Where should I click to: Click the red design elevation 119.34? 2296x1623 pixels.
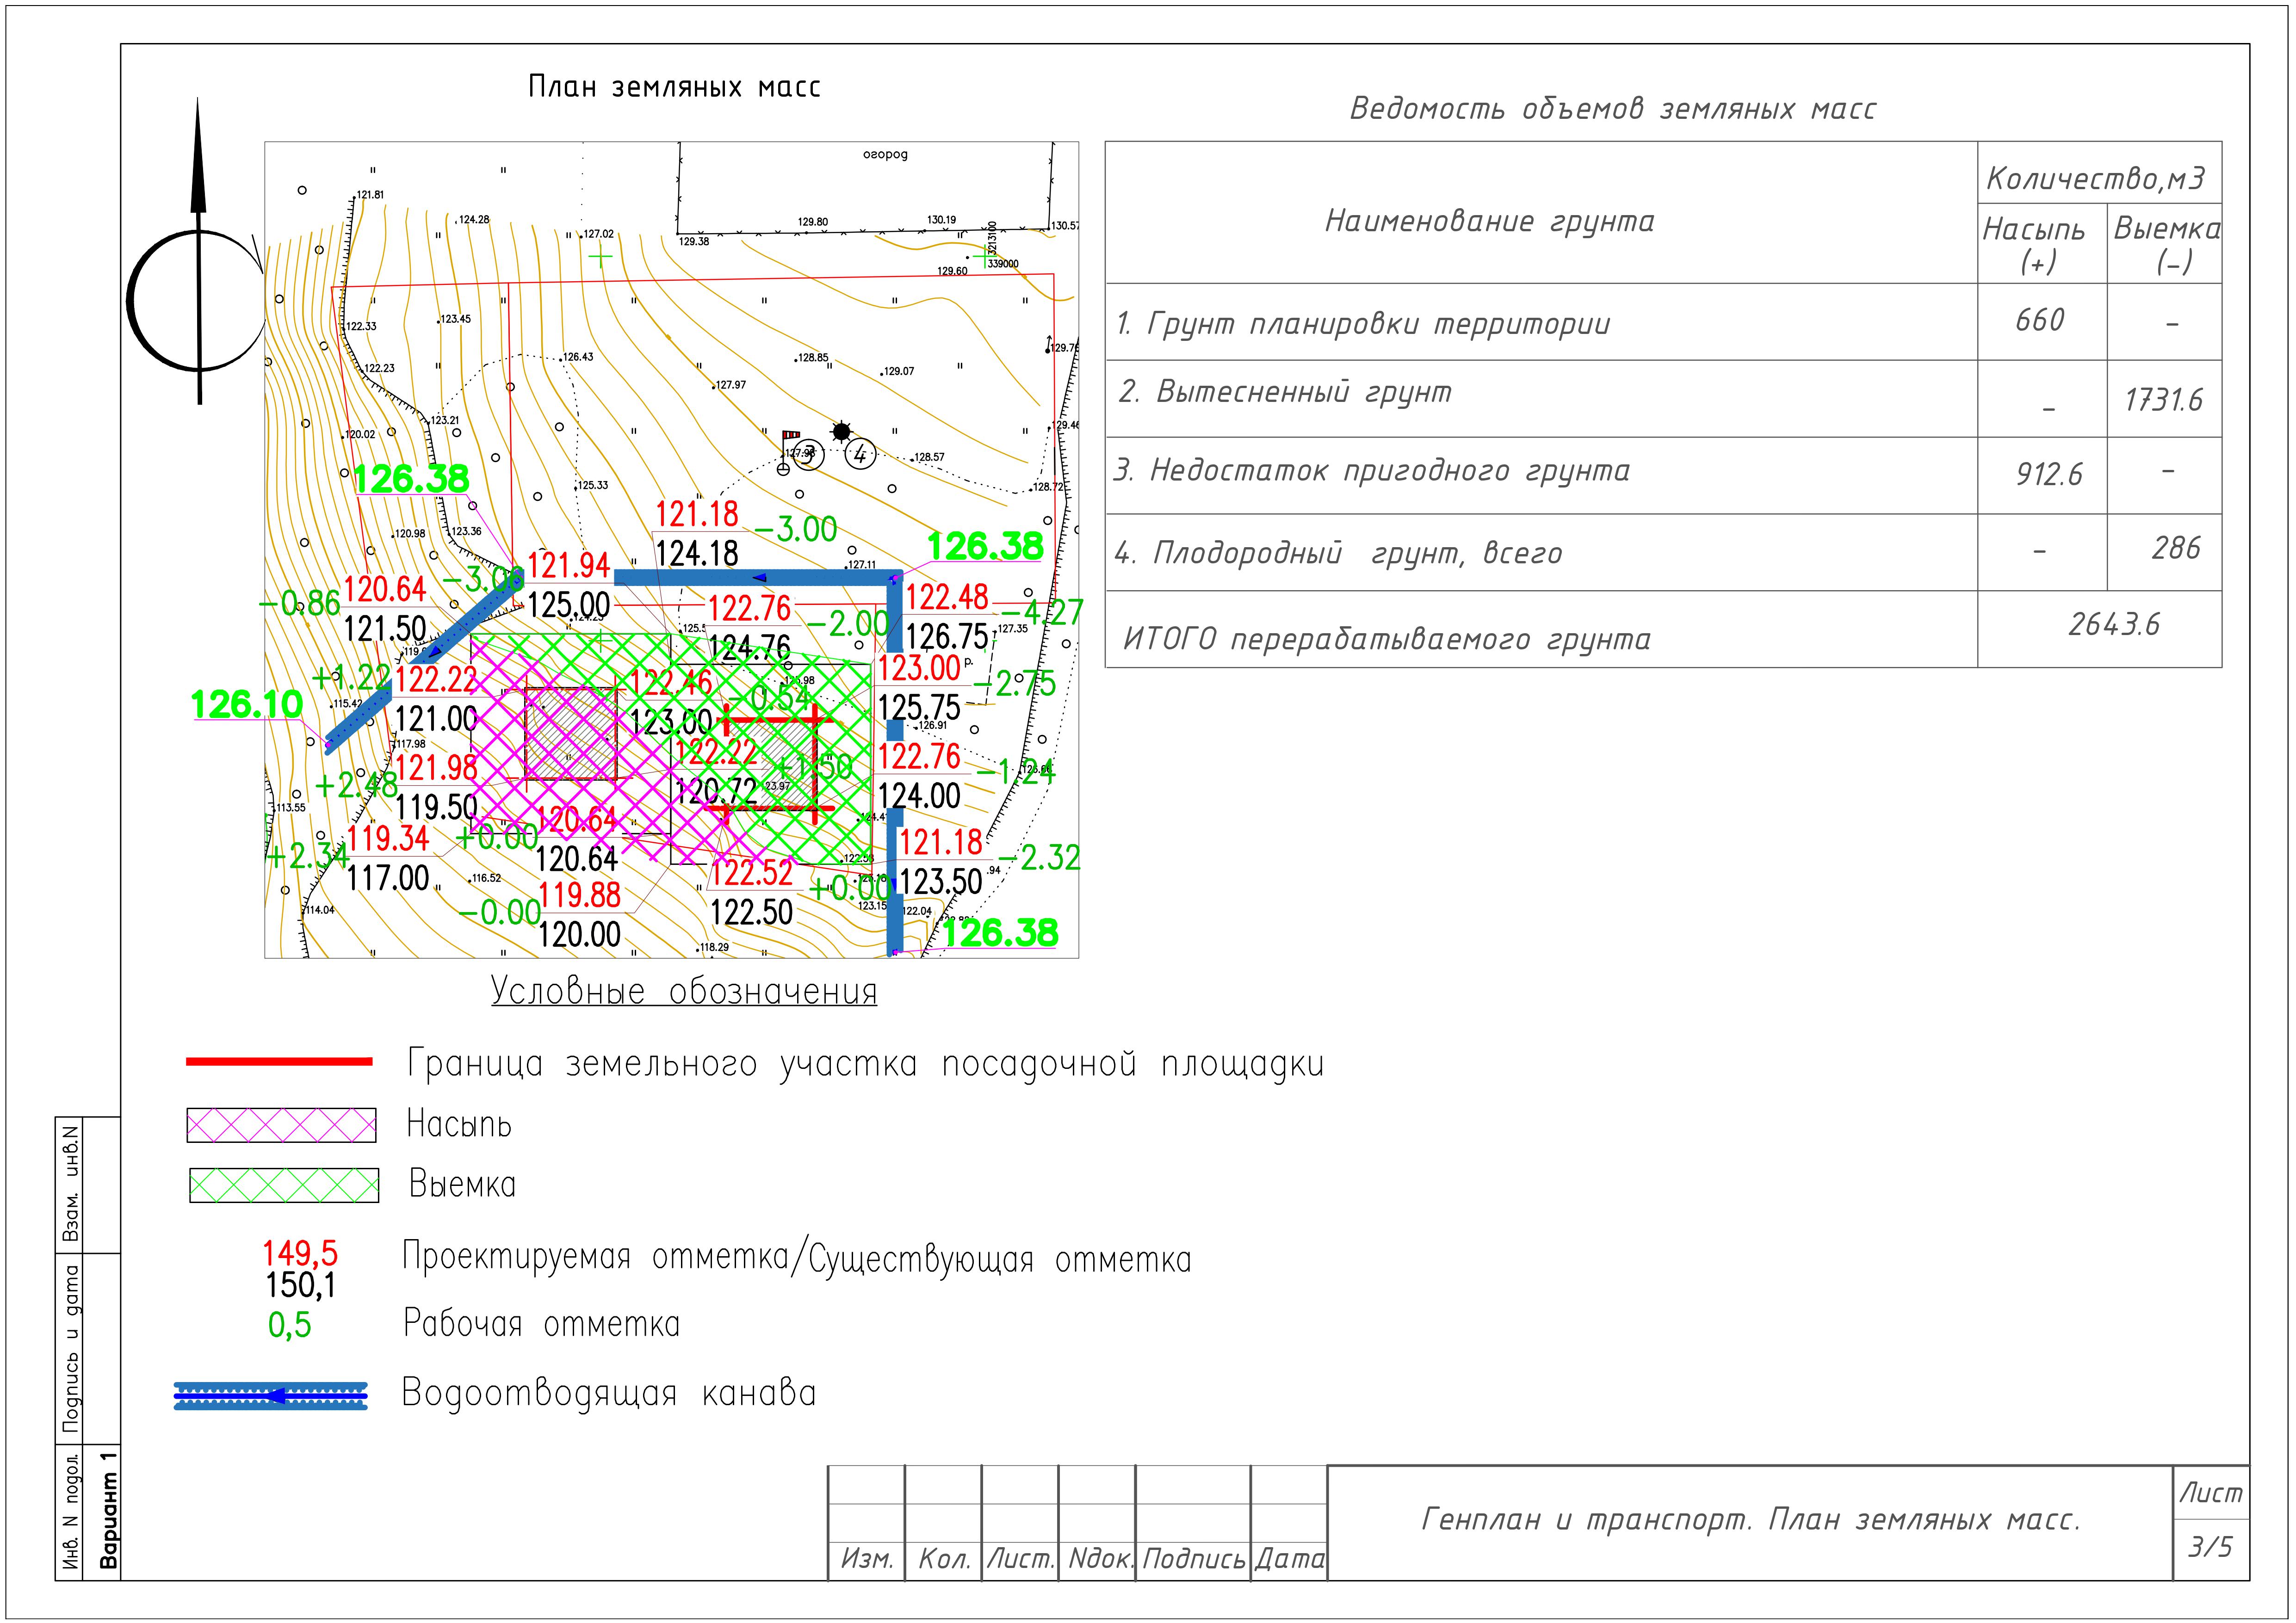(387, 839)
